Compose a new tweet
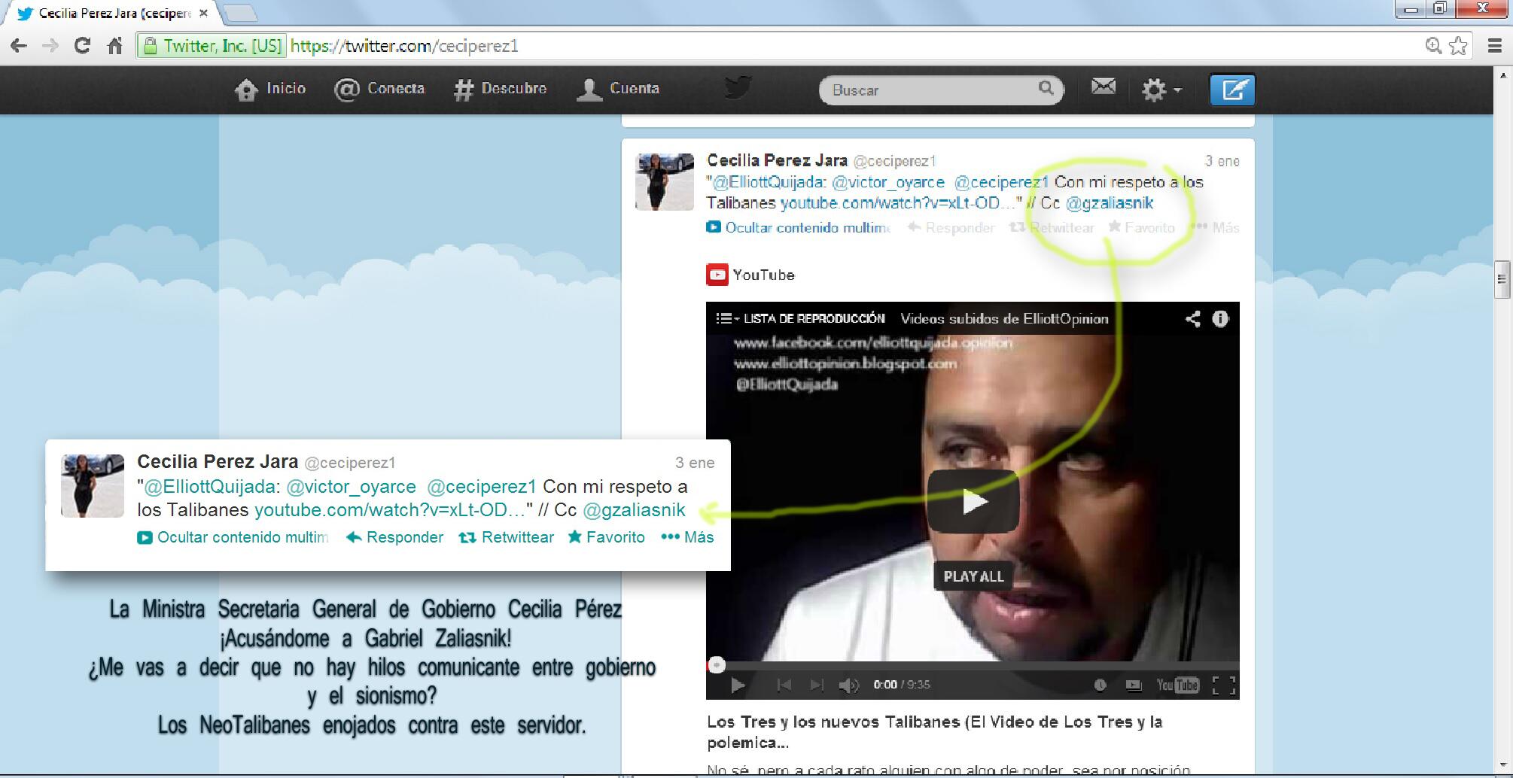 point(1232,90)
